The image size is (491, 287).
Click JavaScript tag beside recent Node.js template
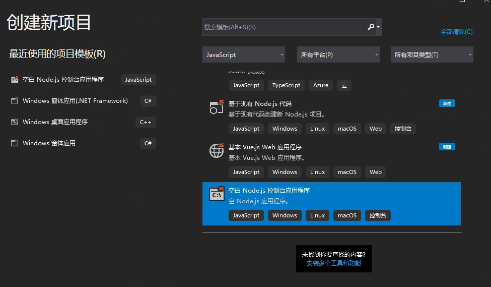click(x=138, y=80)
